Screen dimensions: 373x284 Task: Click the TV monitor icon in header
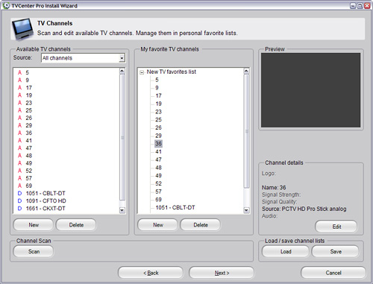23,28
